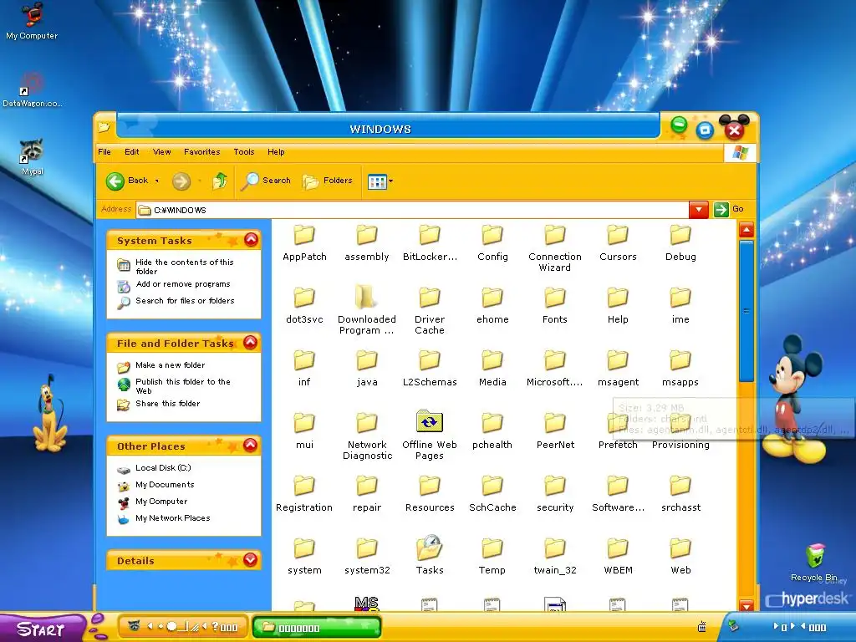856x642 pixels.
Task: Open the Views dropdown arrow
Action: point(391,181)
